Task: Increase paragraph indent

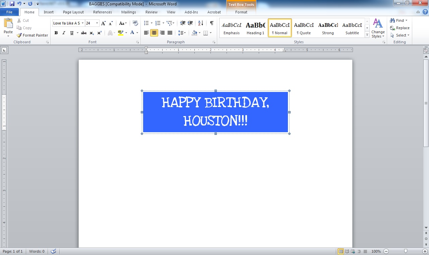Action: [x=190, y=23]
